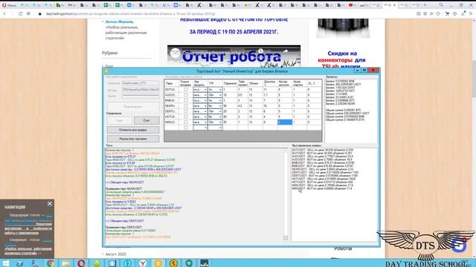This screenshot has width=476, height=267.
Task: Toggle sell-only checkbox for NEARU row
Action: pos(186,106)
